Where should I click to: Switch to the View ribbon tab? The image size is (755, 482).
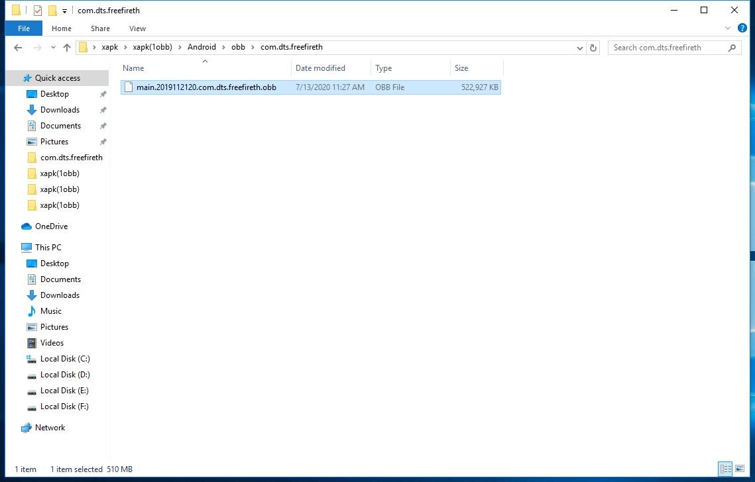(137, 28)
